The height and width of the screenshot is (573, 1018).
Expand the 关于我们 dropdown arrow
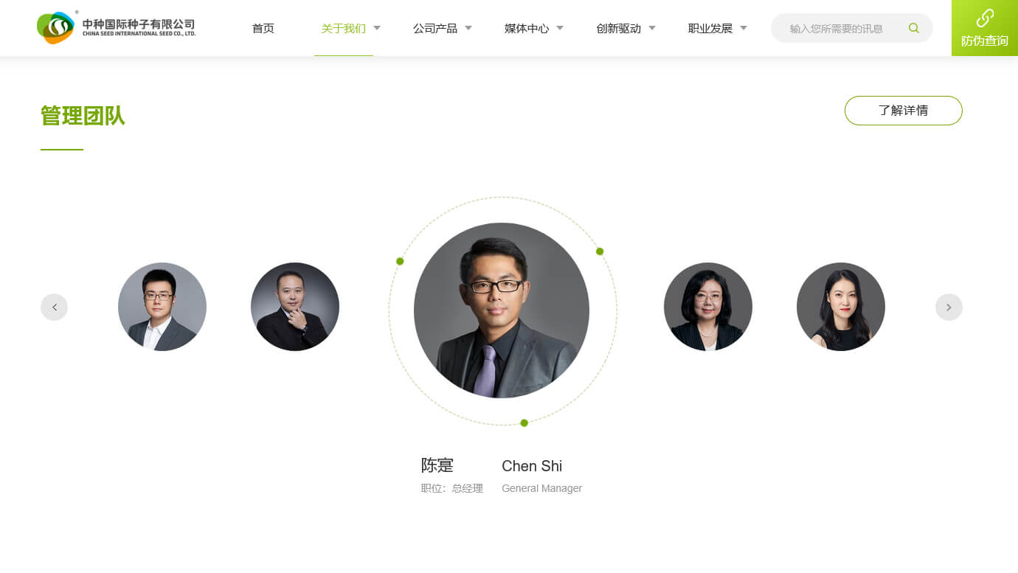377,28
